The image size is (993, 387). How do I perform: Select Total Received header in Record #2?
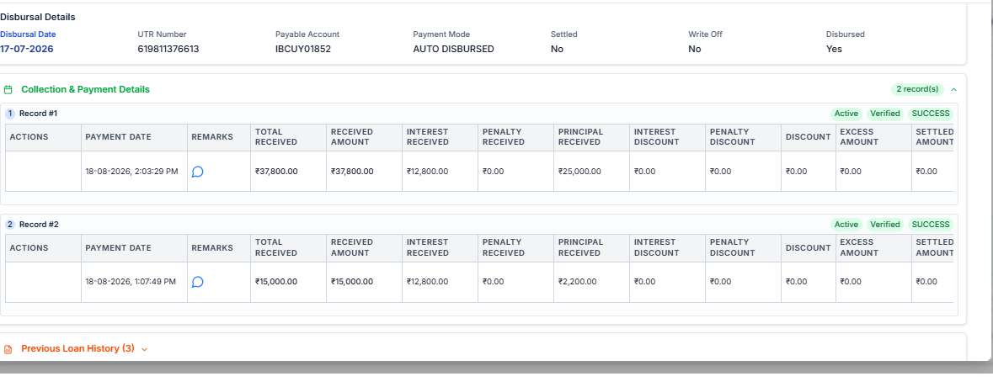tap(276, 247)
